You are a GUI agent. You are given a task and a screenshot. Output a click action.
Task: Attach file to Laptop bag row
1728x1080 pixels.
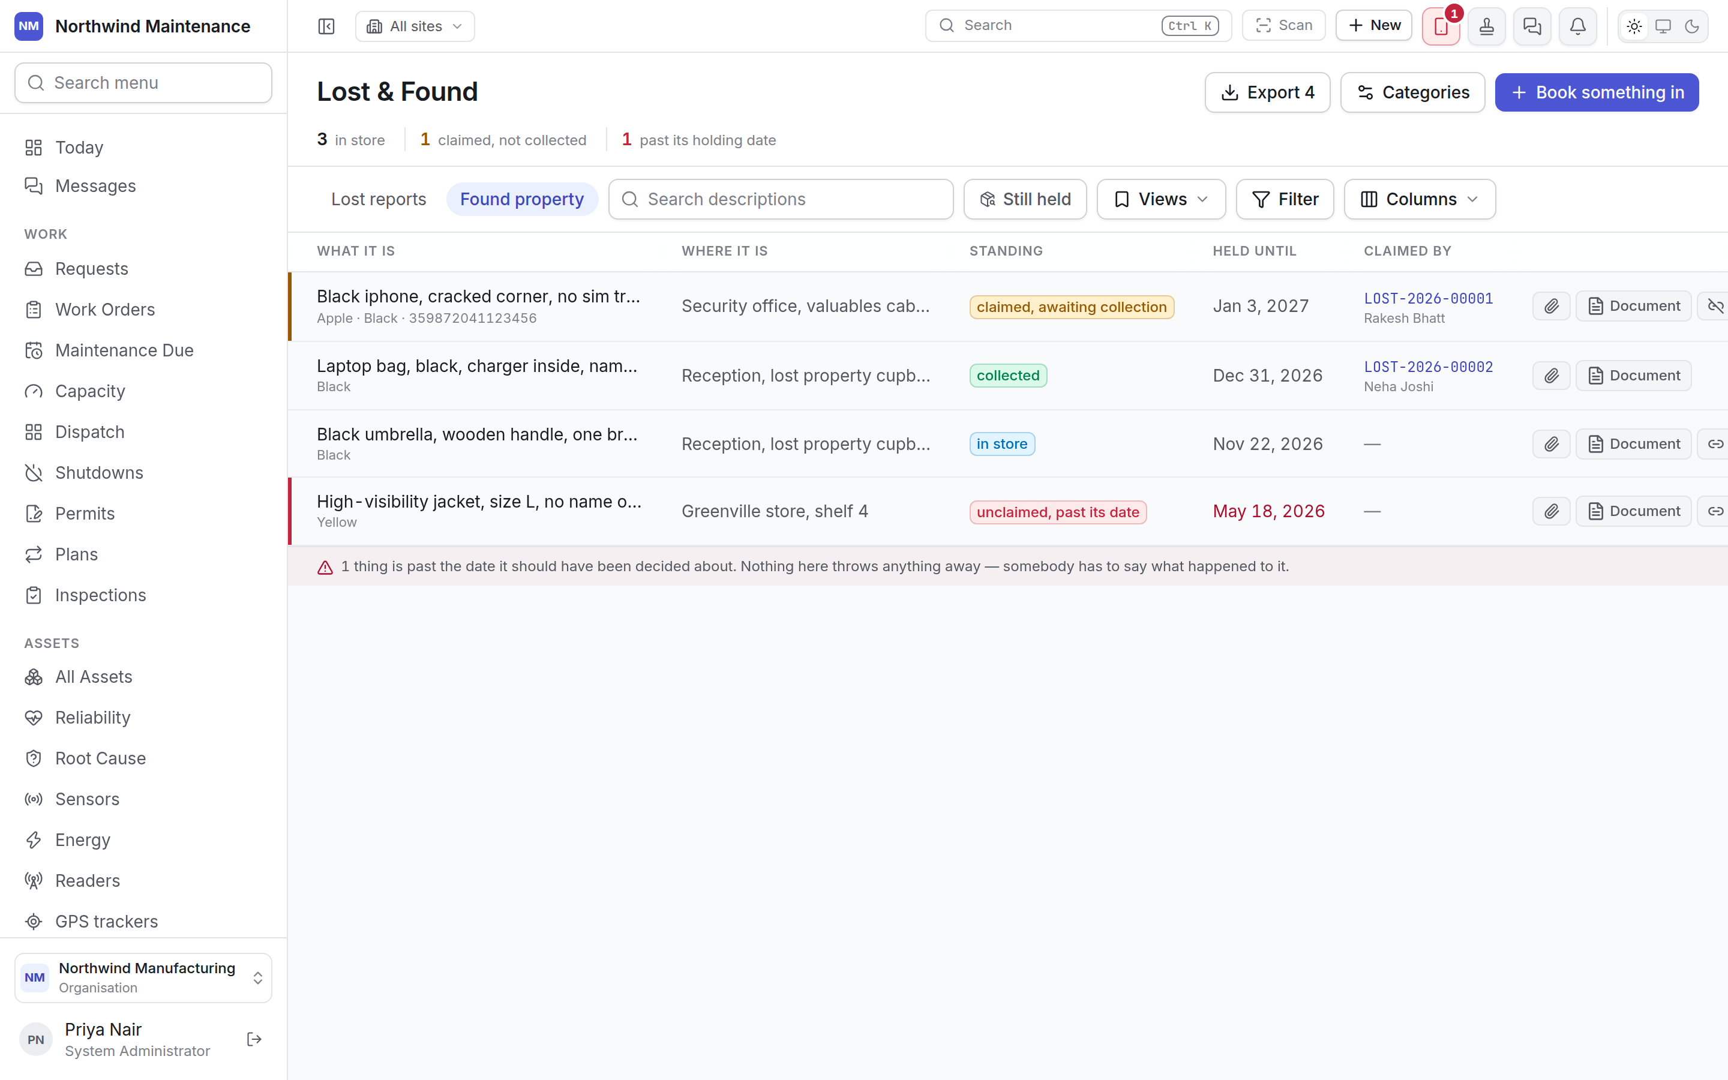coord(1552,376)
